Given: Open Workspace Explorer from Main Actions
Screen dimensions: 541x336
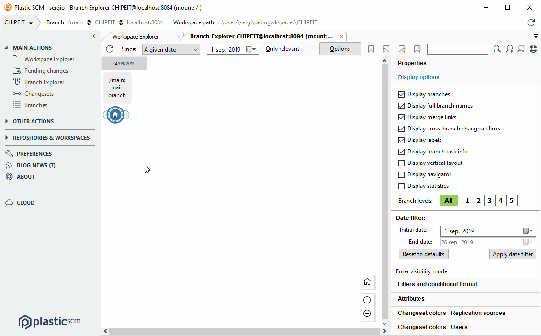Looking at the screenshot, I should 49,59.
